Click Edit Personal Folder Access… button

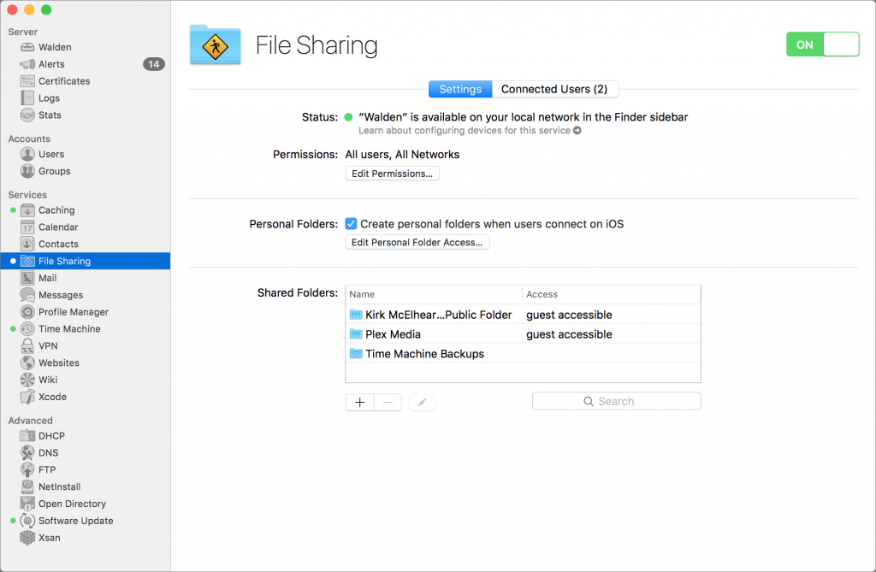417,243
